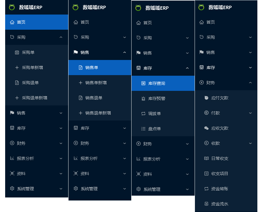Click 数呱呱ERP title in third sidebar
The height and width of the screenshot is (212, 261).
157,8
